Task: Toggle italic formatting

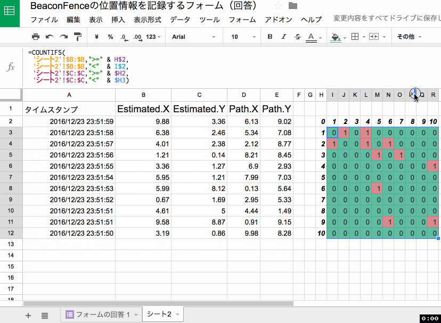Action: click(x=284, y=37)
